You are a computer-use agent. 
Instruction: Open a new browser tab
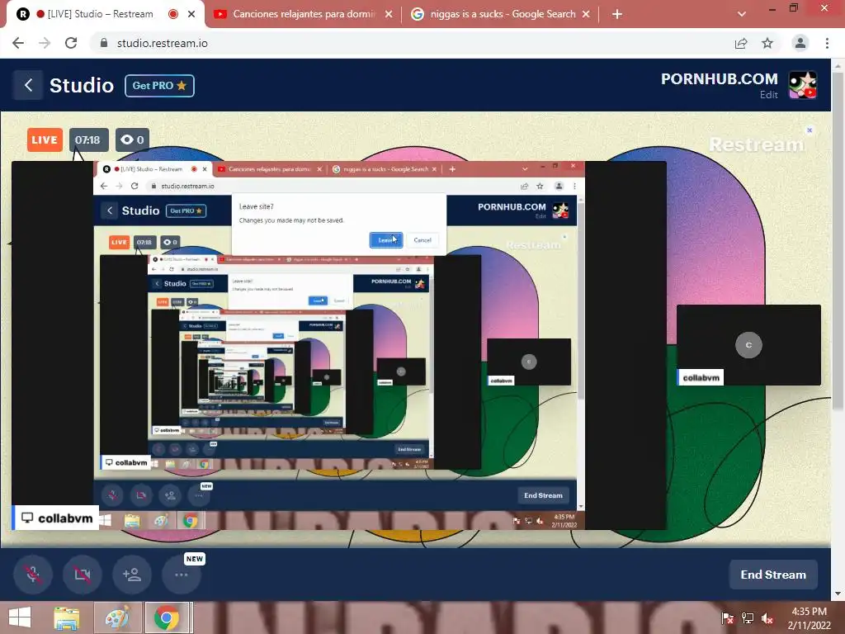point(617,15)
